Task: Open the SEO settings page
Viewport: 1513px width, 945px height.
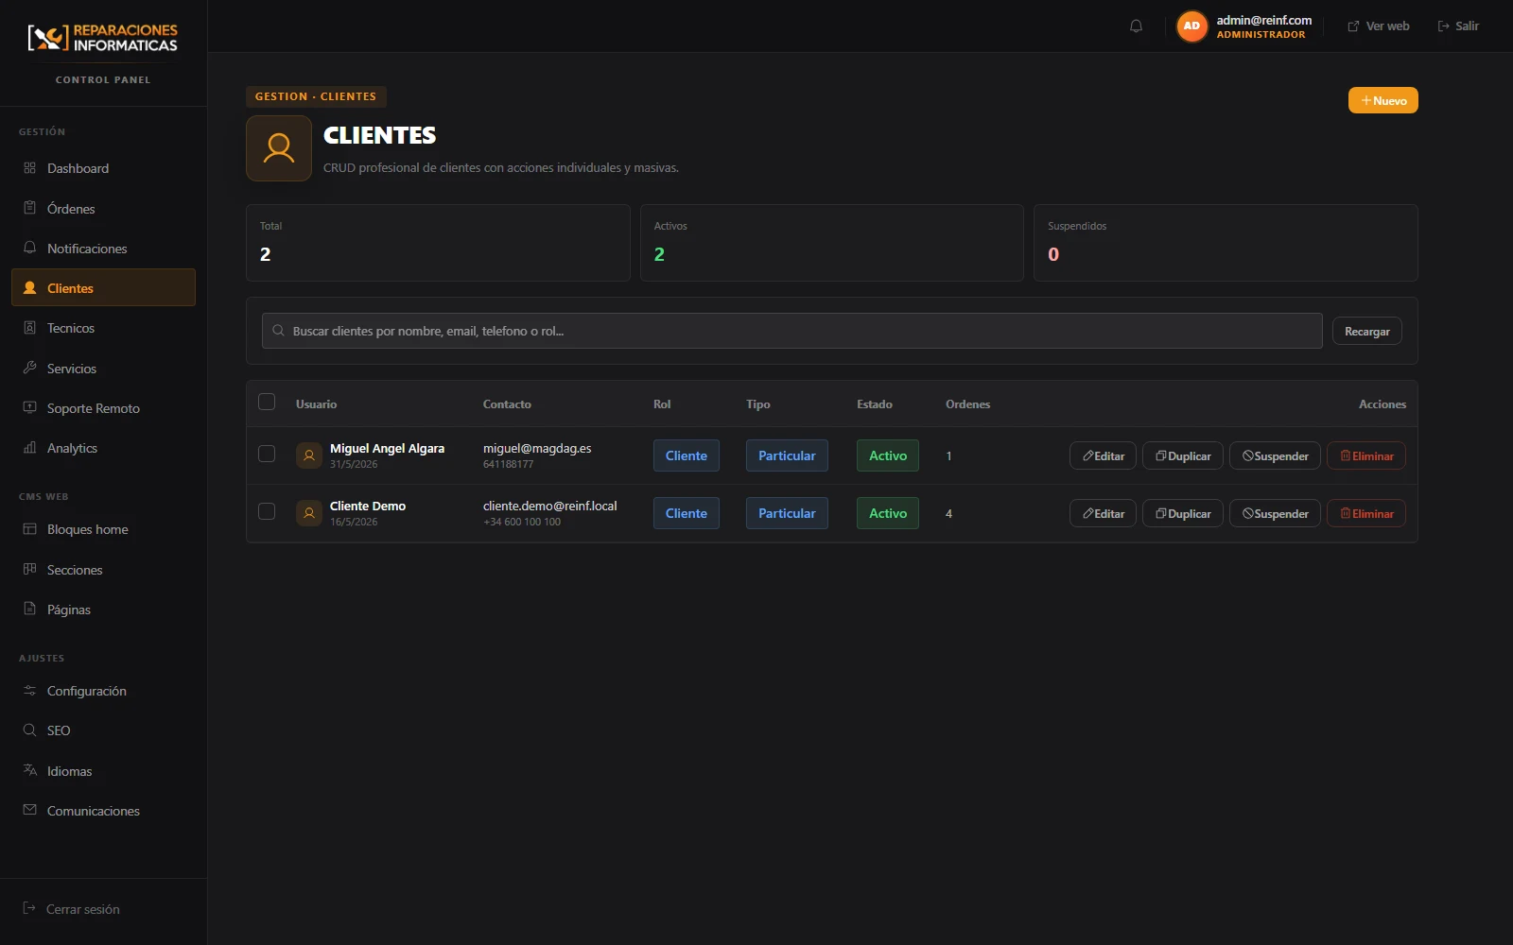Action: pyautogui.click(x=103, y=730)
